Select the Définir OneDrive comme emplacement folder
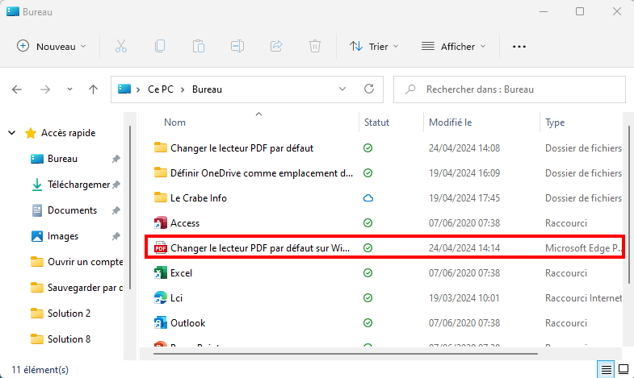The image size is (634, 378). pos(262,173)
